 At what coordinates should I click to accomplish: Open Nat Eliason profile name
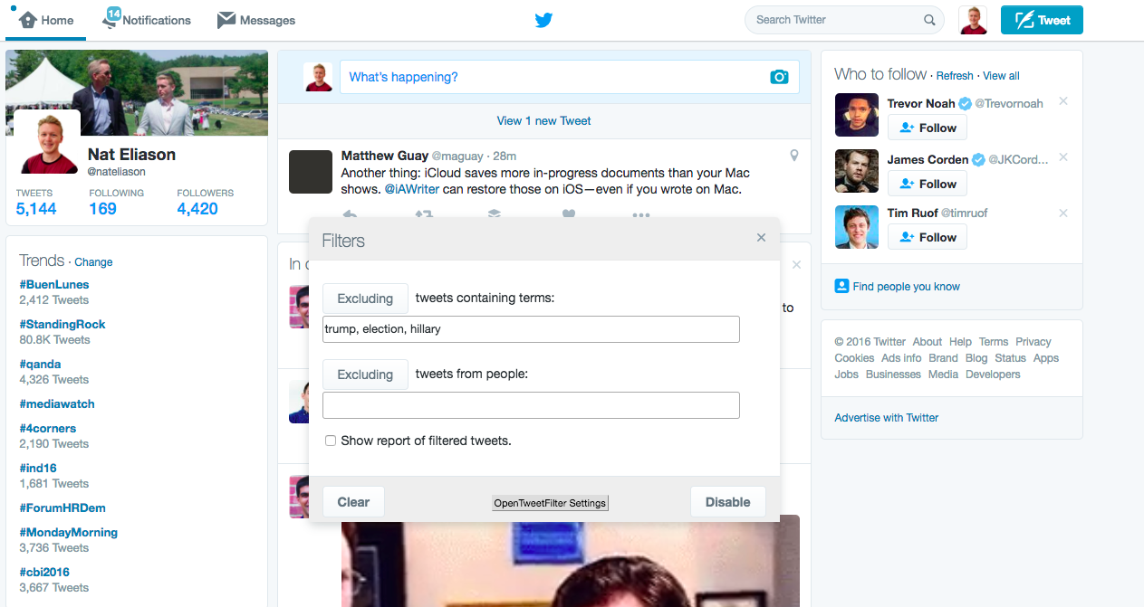[x=131, y=155]
